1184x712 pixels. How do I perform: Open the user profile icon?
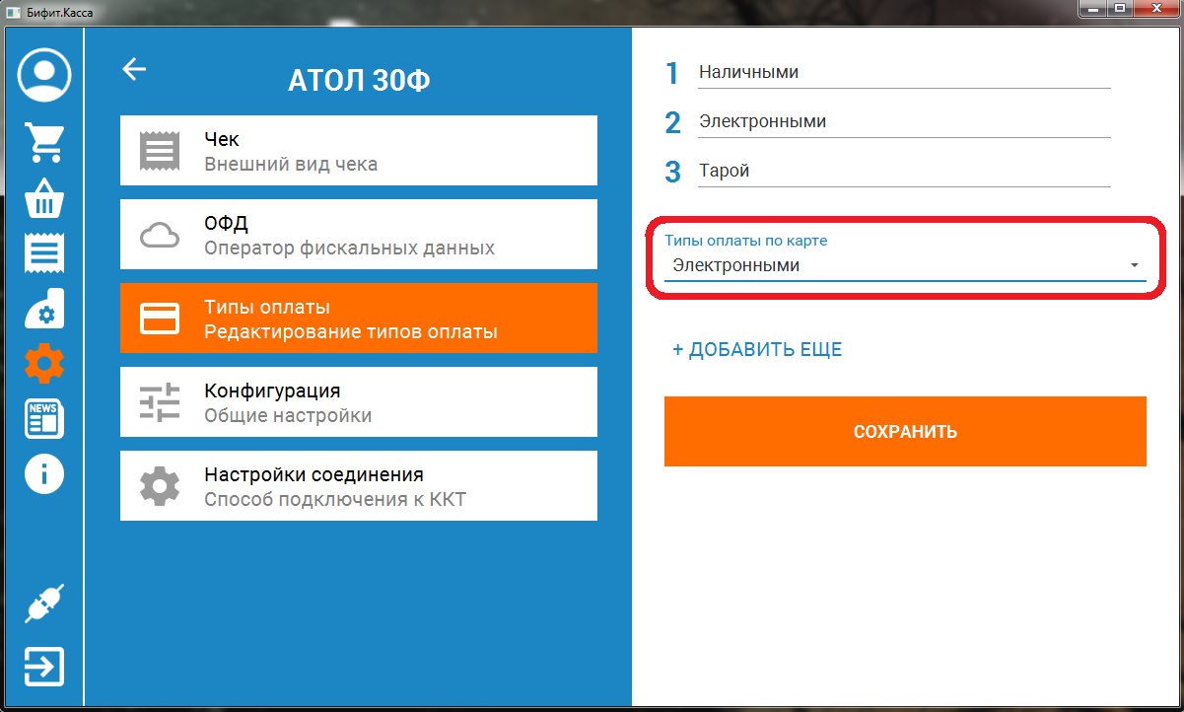click(x=44, y=75)
